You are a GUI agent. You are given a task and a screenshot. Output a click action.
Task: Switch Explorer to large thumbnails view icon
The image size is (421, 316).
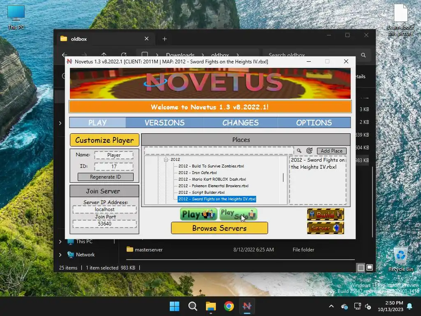coord(370,267)
